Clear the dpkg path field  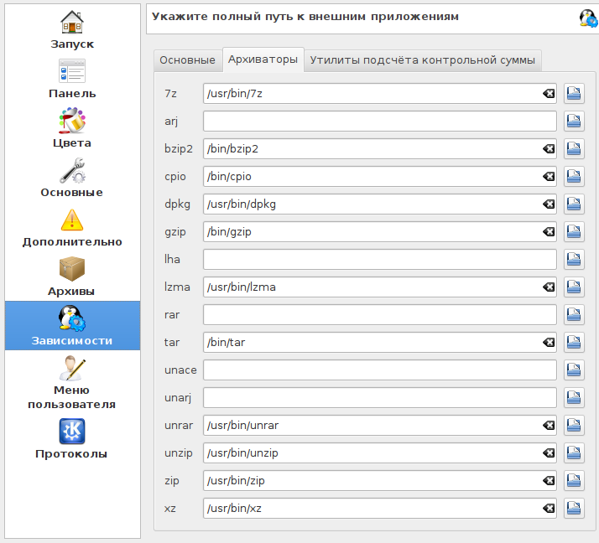click(549, 204)
